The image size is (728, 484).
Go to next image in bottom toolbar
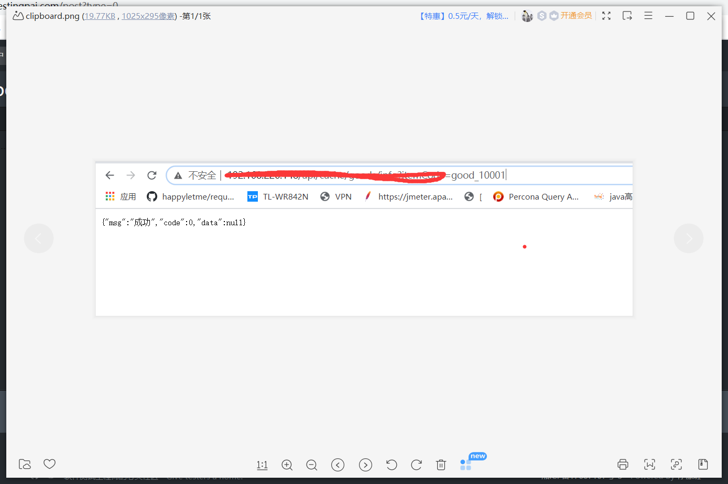click(x=365, y=465)
